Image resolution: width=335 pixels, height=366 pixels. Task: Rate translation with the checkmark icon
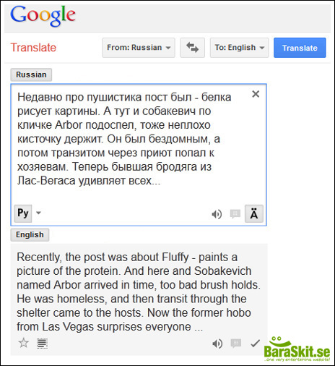pos(255,344)
